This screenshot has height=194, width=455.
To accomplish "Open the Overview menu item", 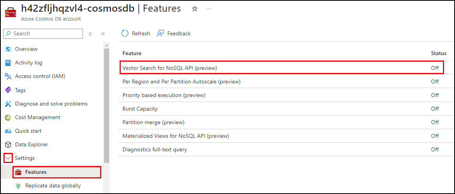I will point(26,49).
